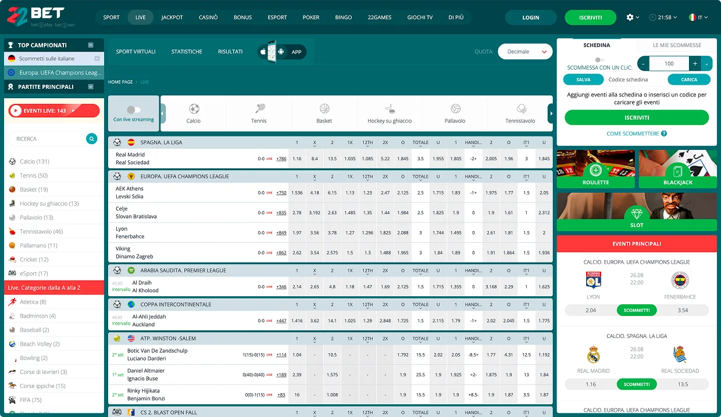
Task: Collapse the Top Campionati section
Action: click(x=91, y=45)
